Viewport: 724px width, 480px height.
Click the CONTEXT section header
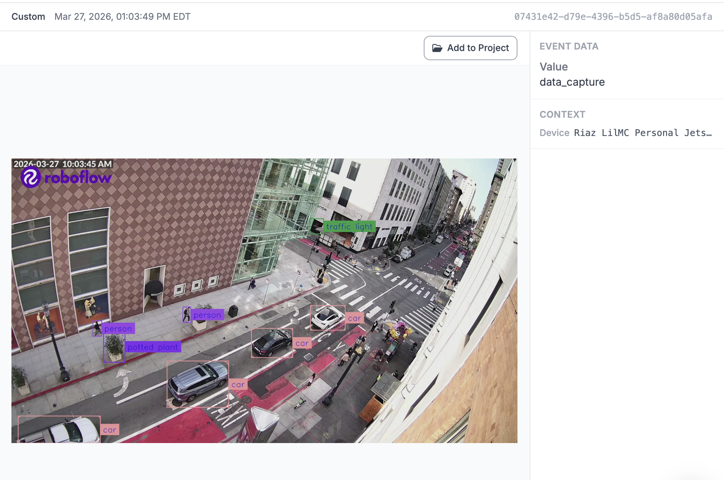click(562, 115)
